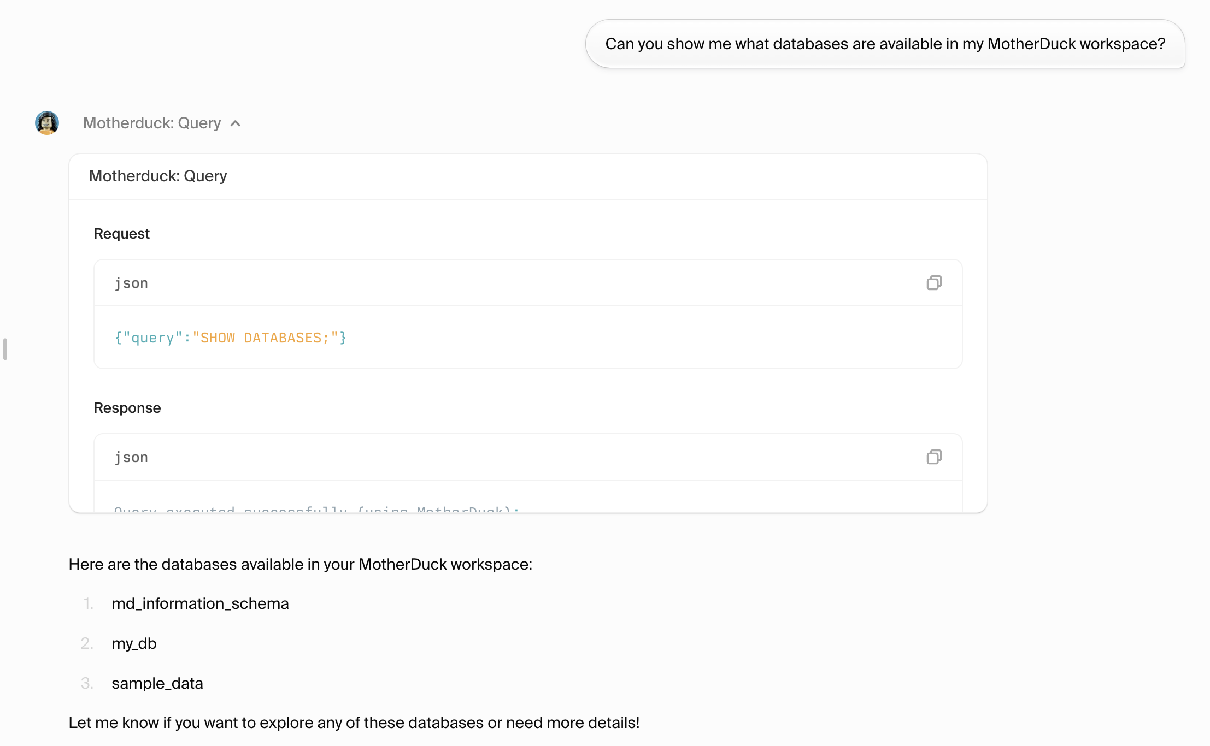Click 'Let me know' closing sentence
The height and width of the screenshot is (746, 1210).
click(x=354, y=723)
